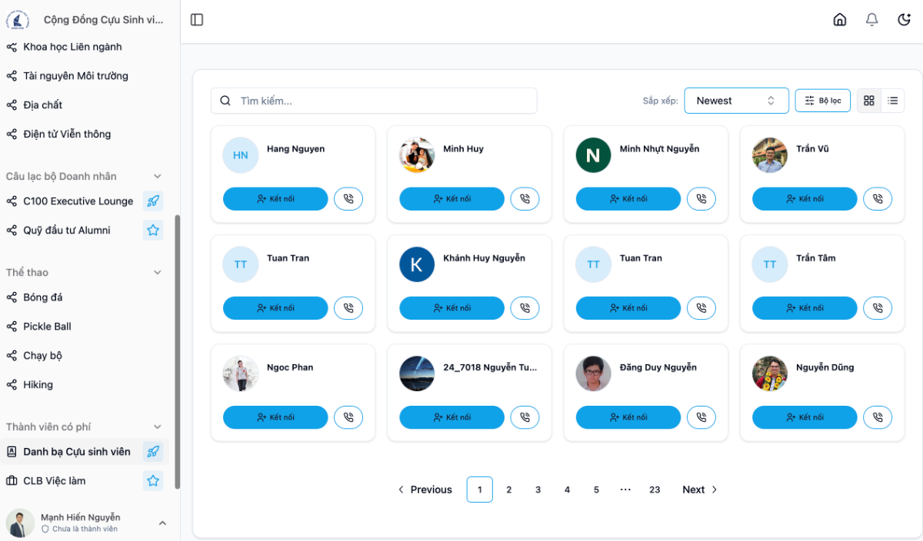Click the phone icon on Minh Huy's card
This screenshot has width=923, height=541.
[525, 199]
